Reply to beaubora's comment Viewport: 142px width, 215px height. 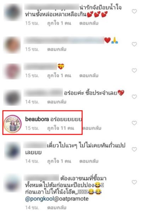(92, 128)
